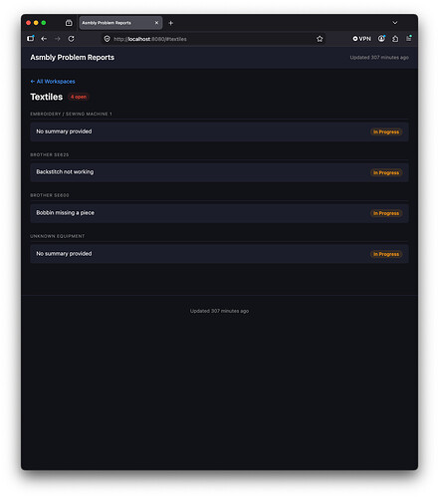Bookmark this page with the star icon

pyautogui.click(x=320, y=39)
